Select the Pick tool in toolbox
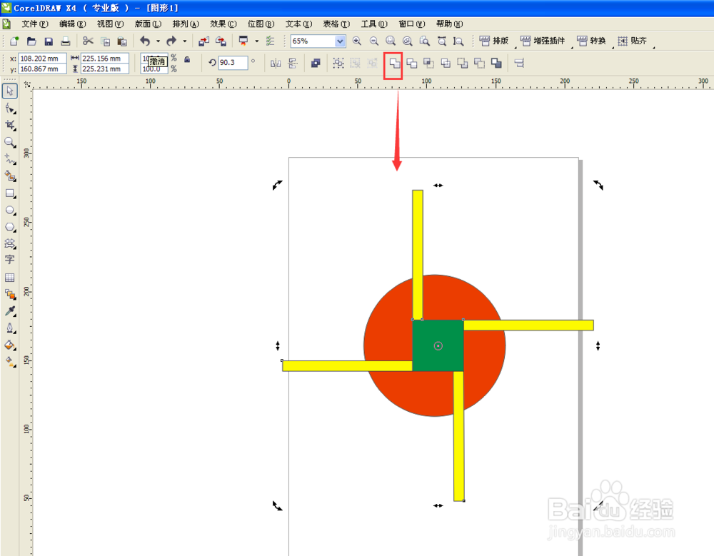This screenshot has width=714, height=556. (x=9, y=91)
